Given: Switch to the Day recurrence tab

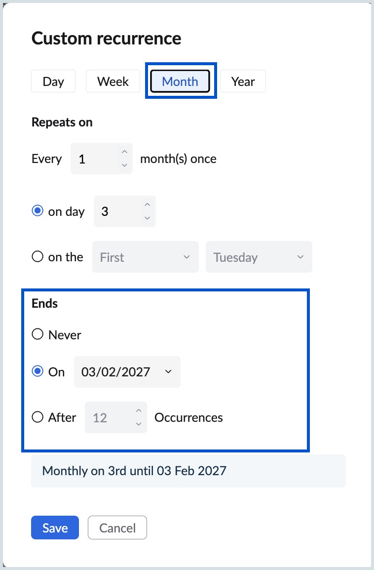Looking at the screenshot, I should point(53,81).
